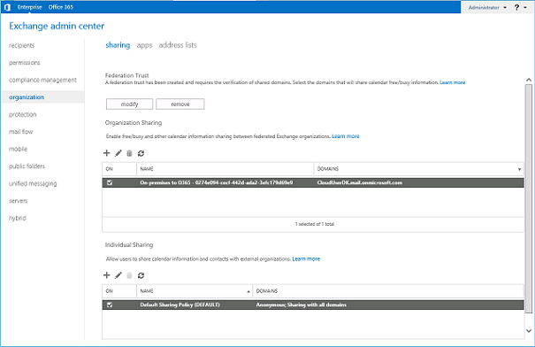This screenshot has width=535, height=347.
Task: Click the modify federation trust button
Action: 129,104
